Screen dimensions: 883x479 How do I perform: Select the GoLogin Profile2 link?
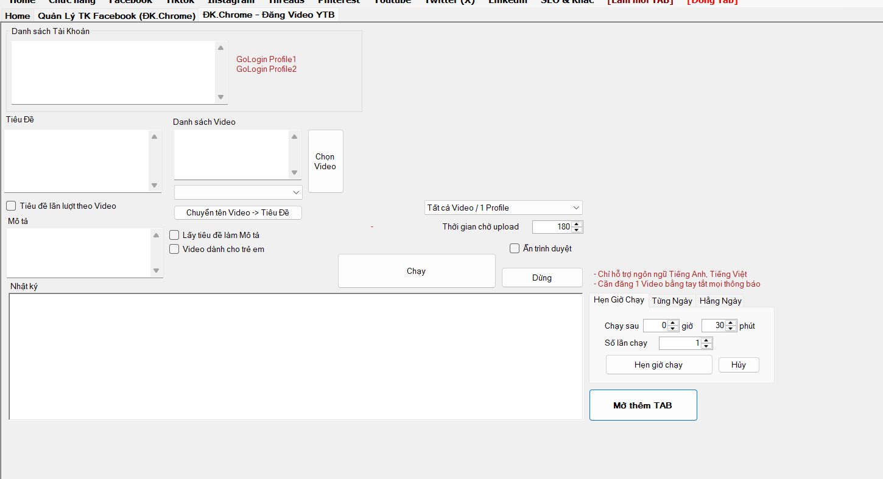pyautogui.click(x=266, y=69)
